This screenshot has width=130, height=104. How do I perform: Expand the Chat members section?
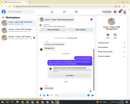click(x=112, y=47)
